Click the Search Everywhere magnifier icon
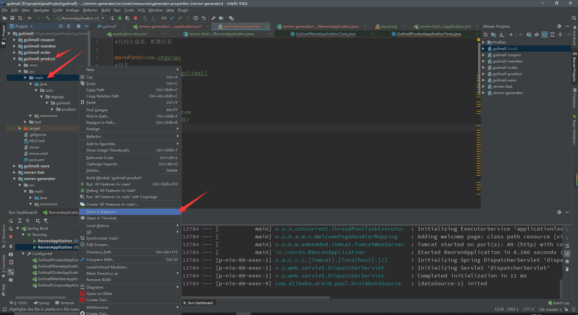Viewport: 578px width, 315px height. (x=574, y=18)
